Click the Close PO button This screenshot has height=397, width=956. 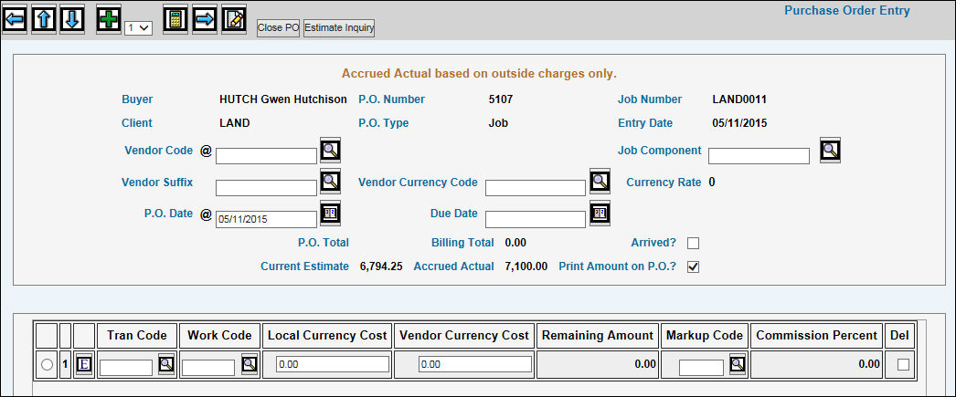278,28
